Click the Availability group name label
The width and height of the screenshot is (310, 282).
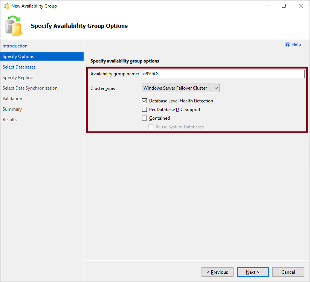click(x=115, y=74)
